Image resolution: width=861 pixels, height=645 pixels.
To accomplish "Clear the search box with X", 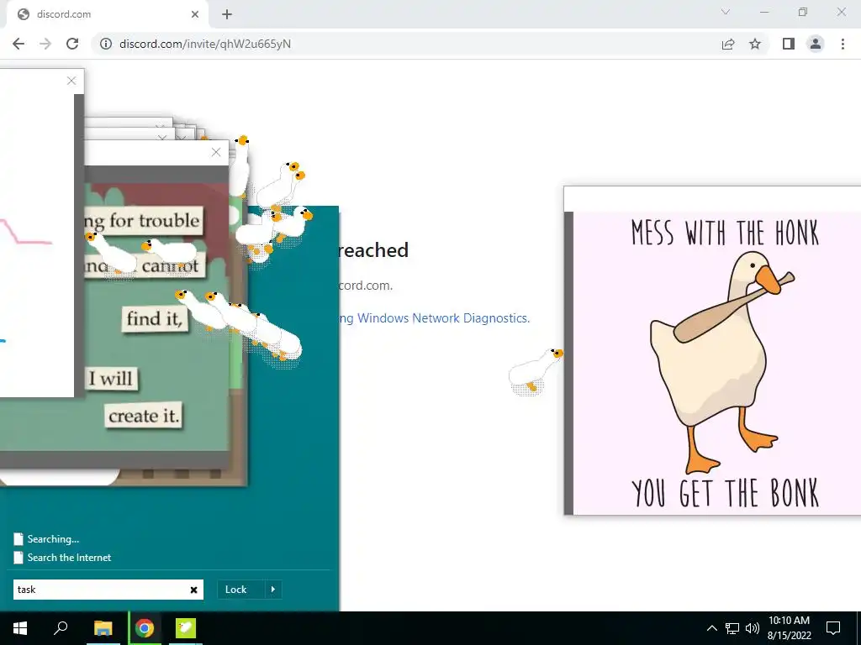I will tap(193, 590).
